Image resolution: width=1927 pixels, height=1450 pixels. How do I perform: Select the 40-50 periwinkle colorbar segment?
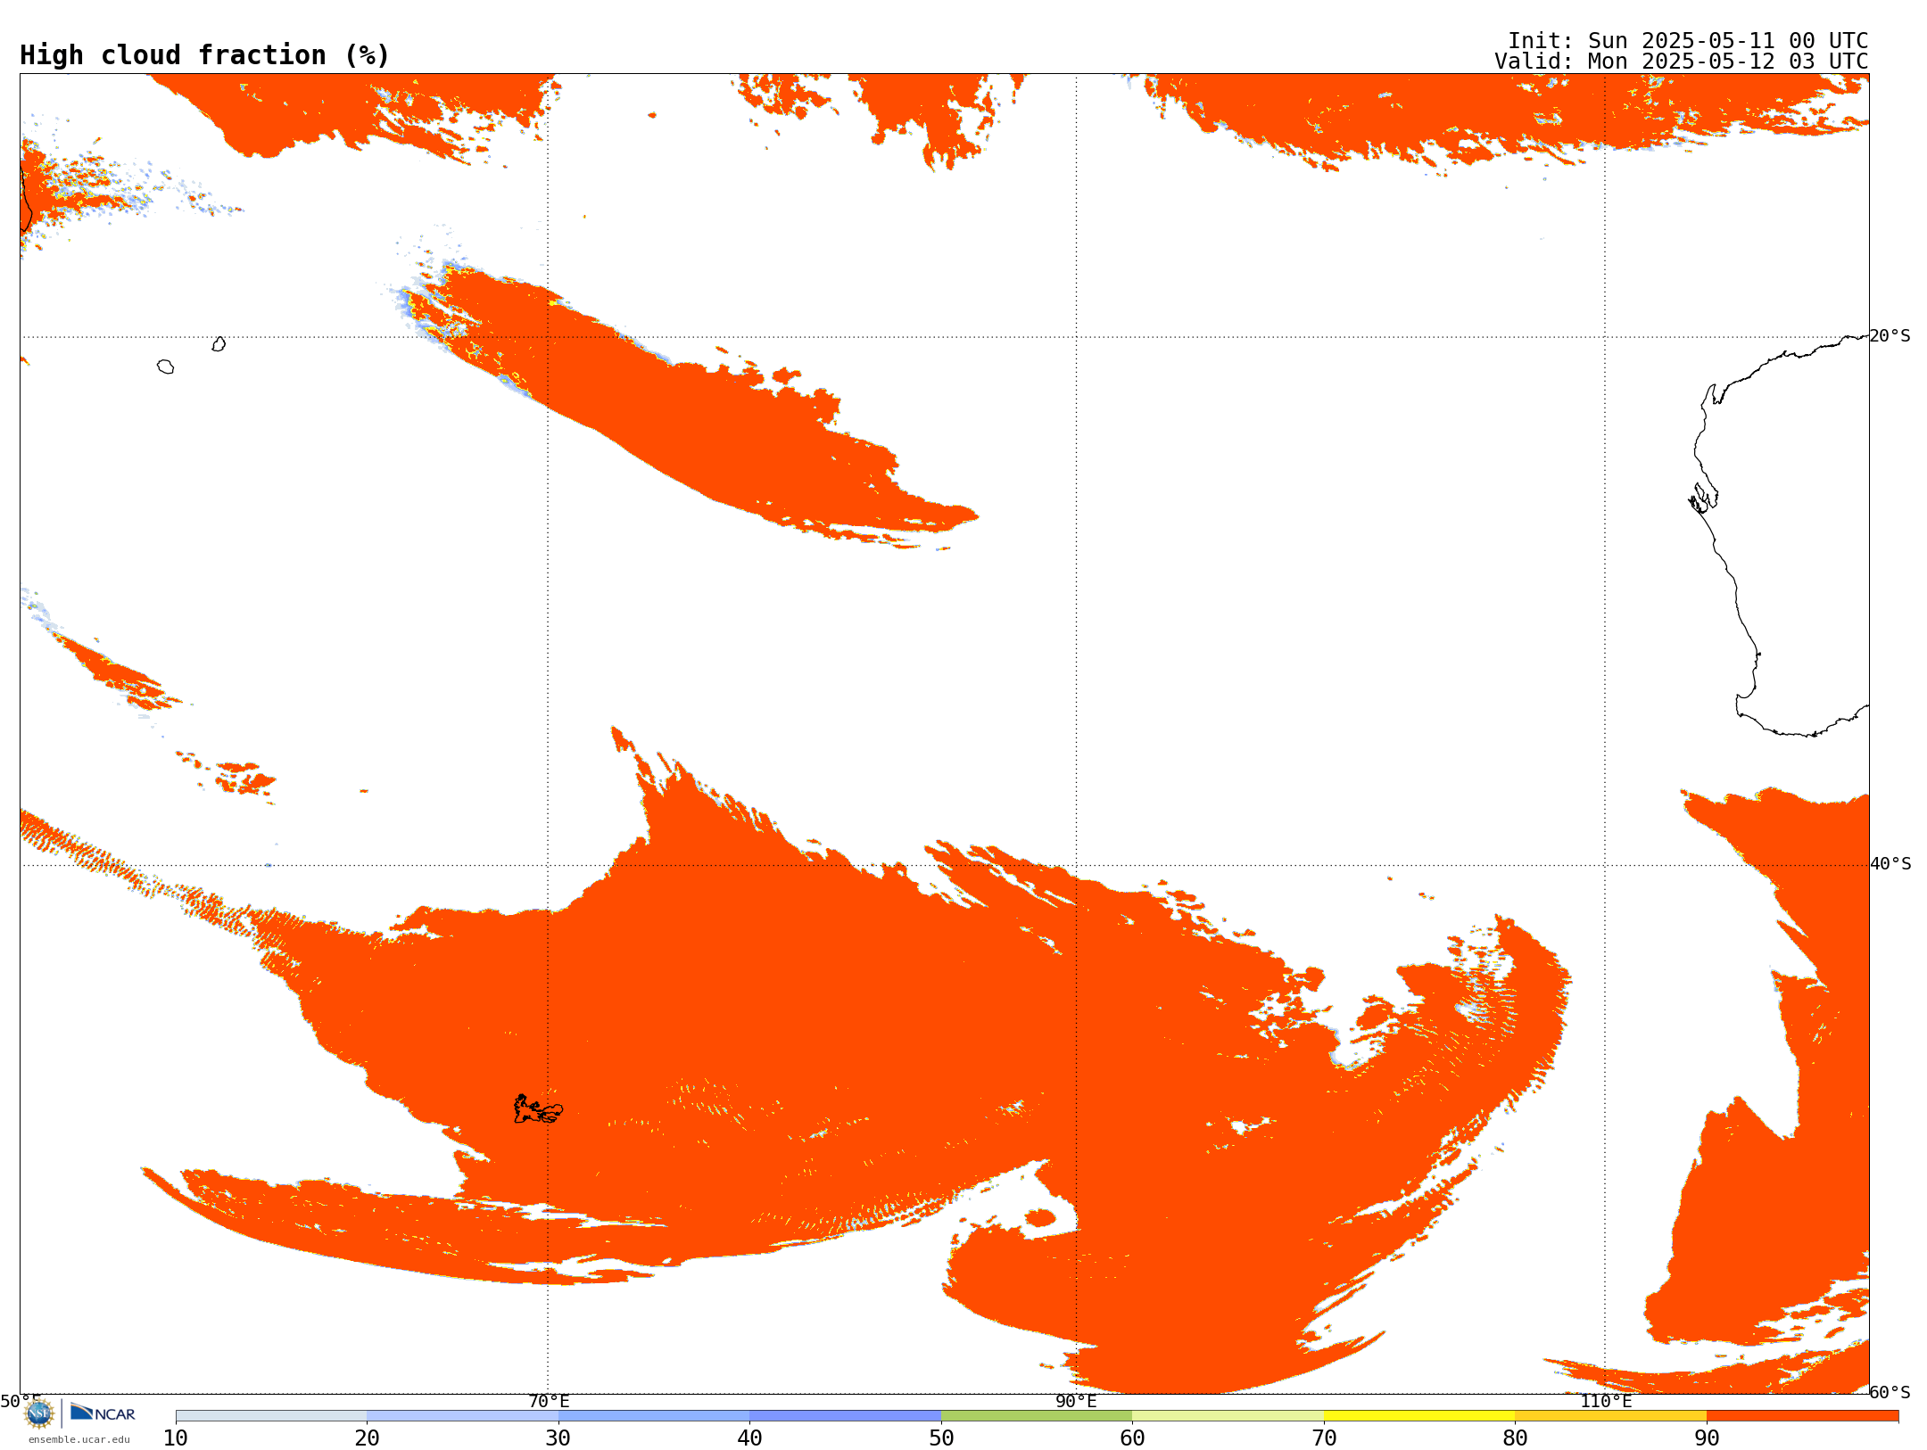tap(845, 1415)
